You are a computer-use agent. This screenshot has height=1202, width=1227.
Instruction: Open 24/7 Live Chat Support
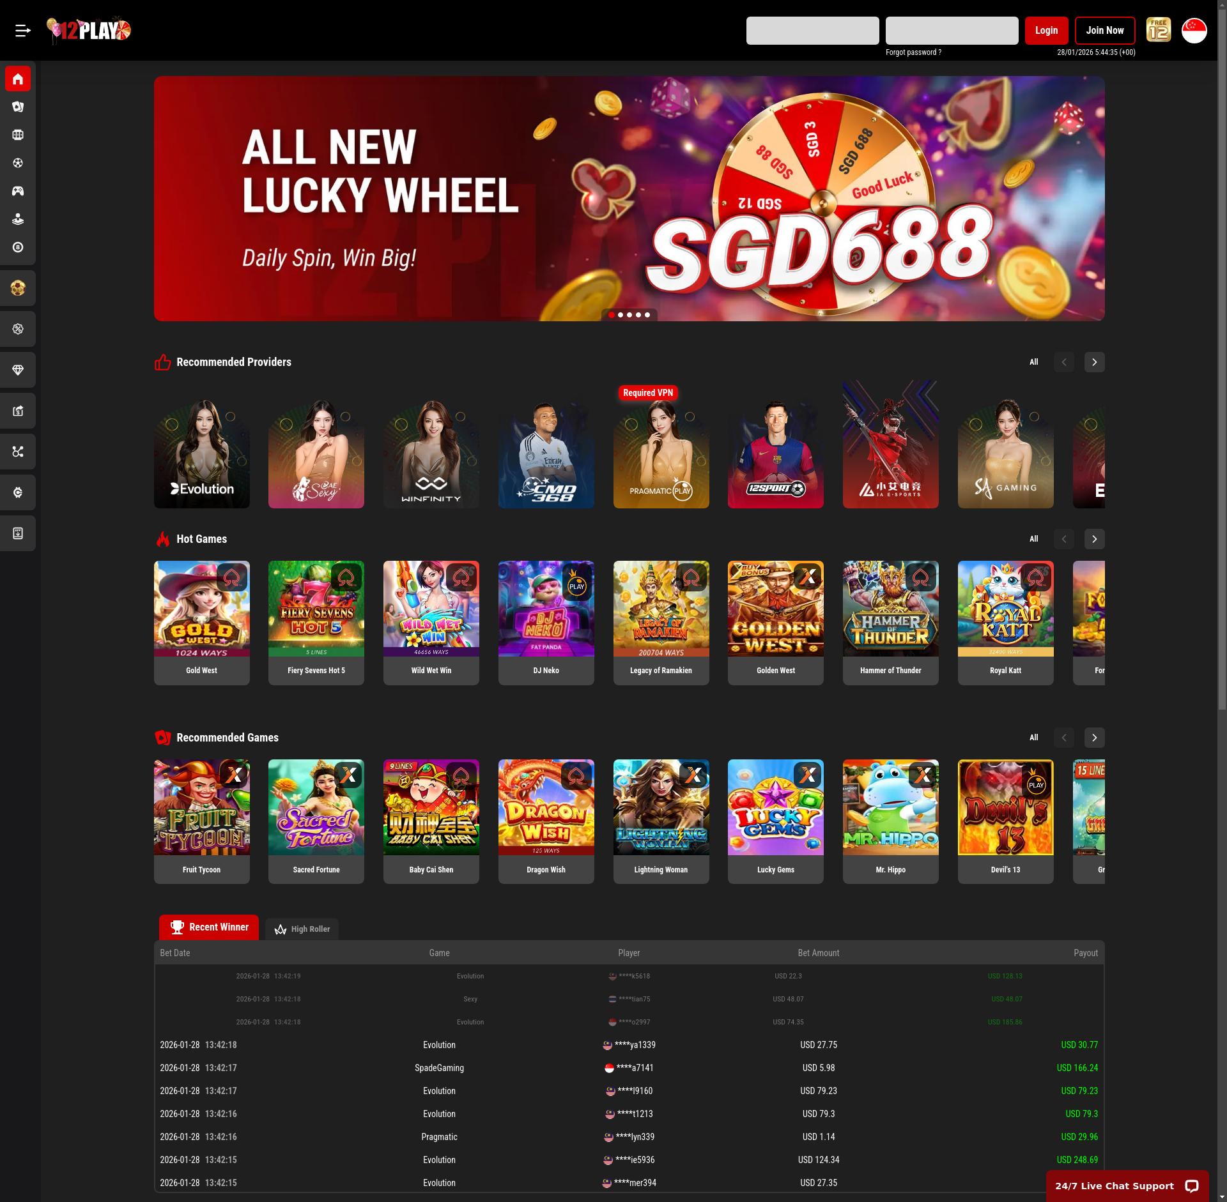coord(1127,1186)
